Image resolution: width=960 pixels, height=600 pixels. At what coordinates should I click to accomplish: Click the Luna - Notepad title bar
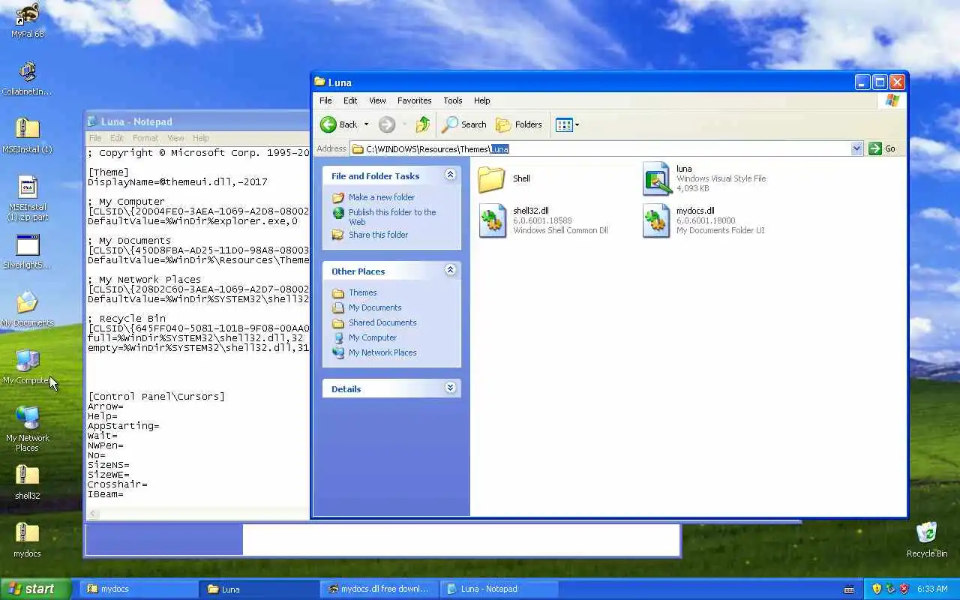pyautogui.click(x=197, y=121)
